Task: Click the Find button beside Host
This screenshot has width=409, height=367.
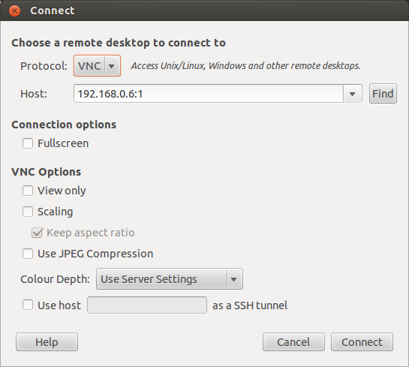Action: click(383, 94)
